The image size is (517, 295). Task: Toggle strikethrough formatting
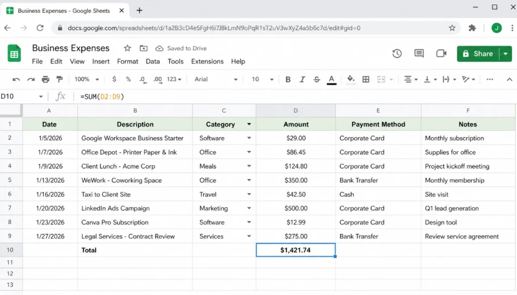coord(317,79)
